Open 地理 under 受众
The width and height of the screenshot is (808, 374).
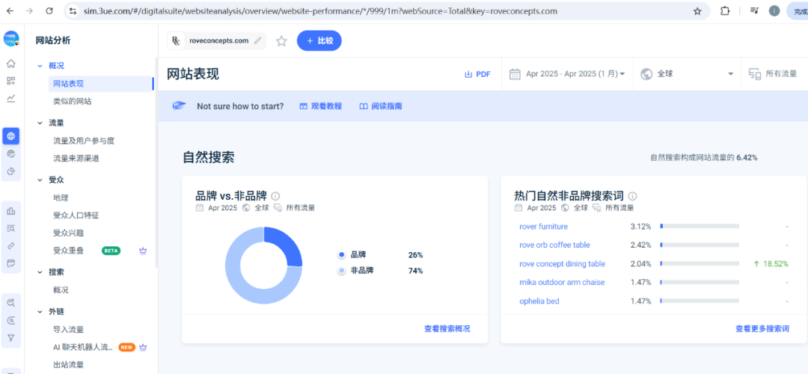coord(61,197)
